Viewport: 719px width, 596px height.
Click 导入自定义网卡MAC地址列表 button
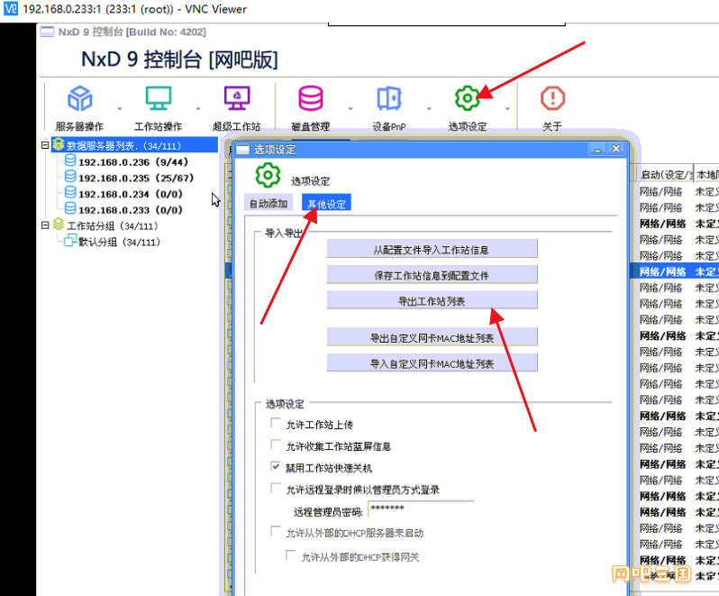432,363
